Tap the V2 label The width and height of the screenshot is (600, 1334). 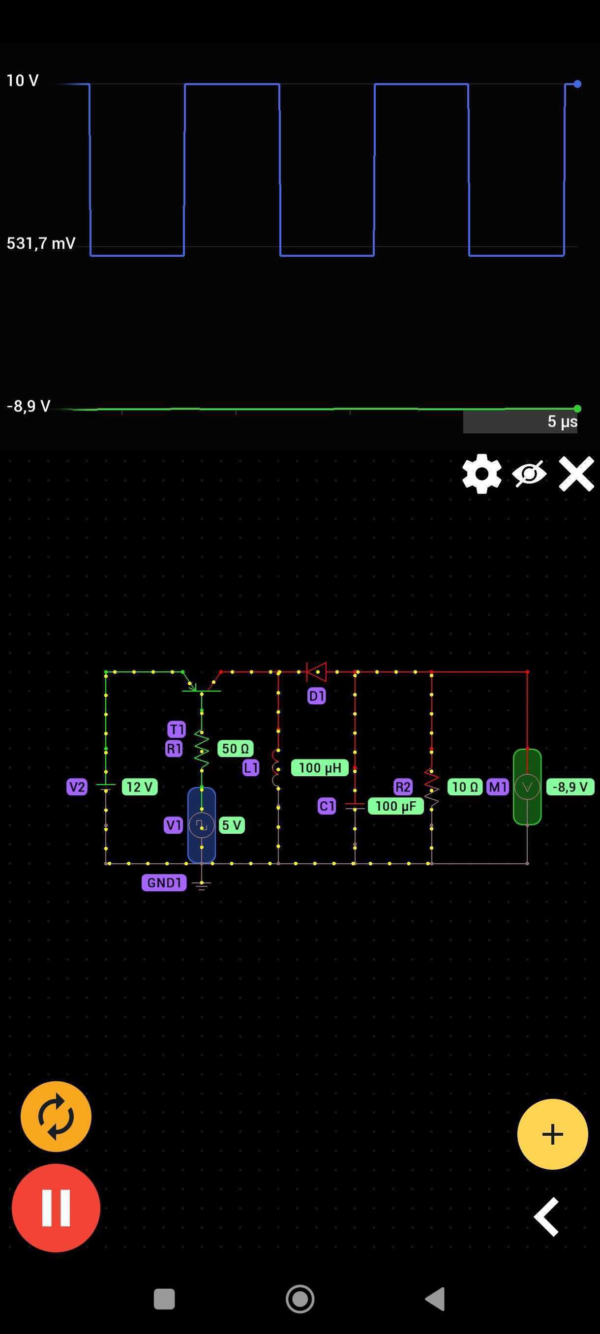(77, 787)
